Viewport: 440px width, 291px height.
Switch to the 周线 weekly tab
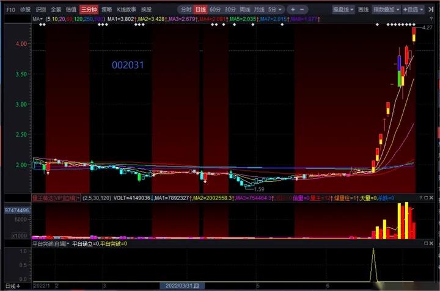pos(244,10)
